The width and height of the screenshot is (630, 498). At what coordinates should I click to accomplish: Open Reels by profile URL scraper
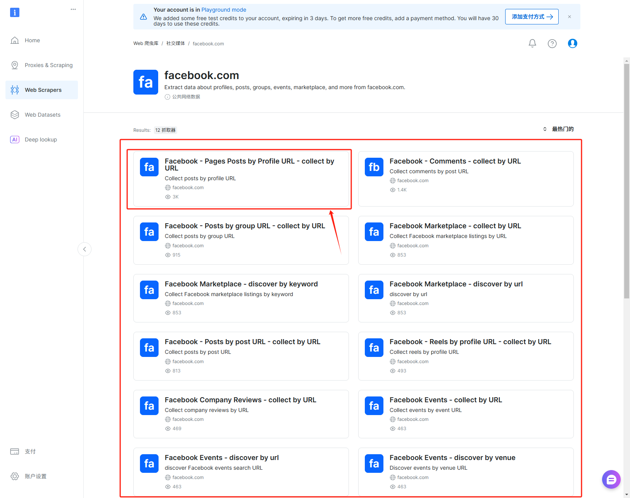click(x=466, y=356)
